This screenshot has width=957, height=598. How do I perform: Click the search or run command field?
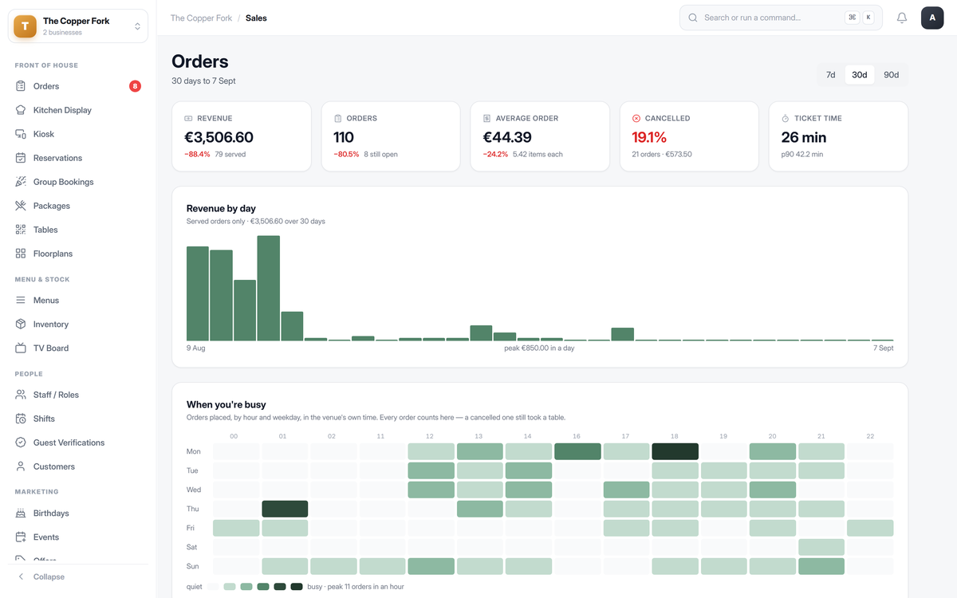[x=781, y=18]
